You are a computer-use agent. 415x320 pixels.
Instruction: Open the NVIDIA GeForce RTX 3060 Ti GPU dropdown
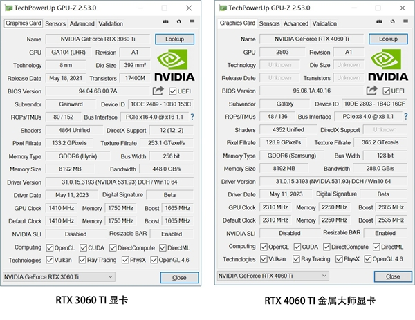tap(59, 277)
